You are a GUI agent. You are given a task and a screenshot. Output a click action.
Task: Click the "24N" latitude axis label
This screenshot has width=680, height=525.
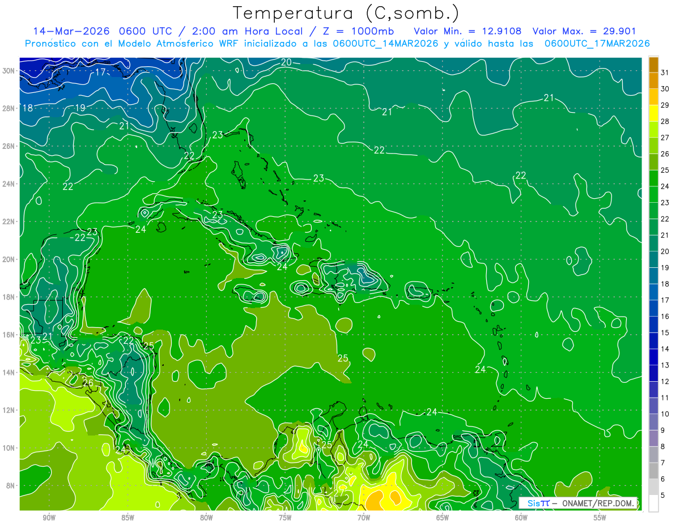click(8, 184)
